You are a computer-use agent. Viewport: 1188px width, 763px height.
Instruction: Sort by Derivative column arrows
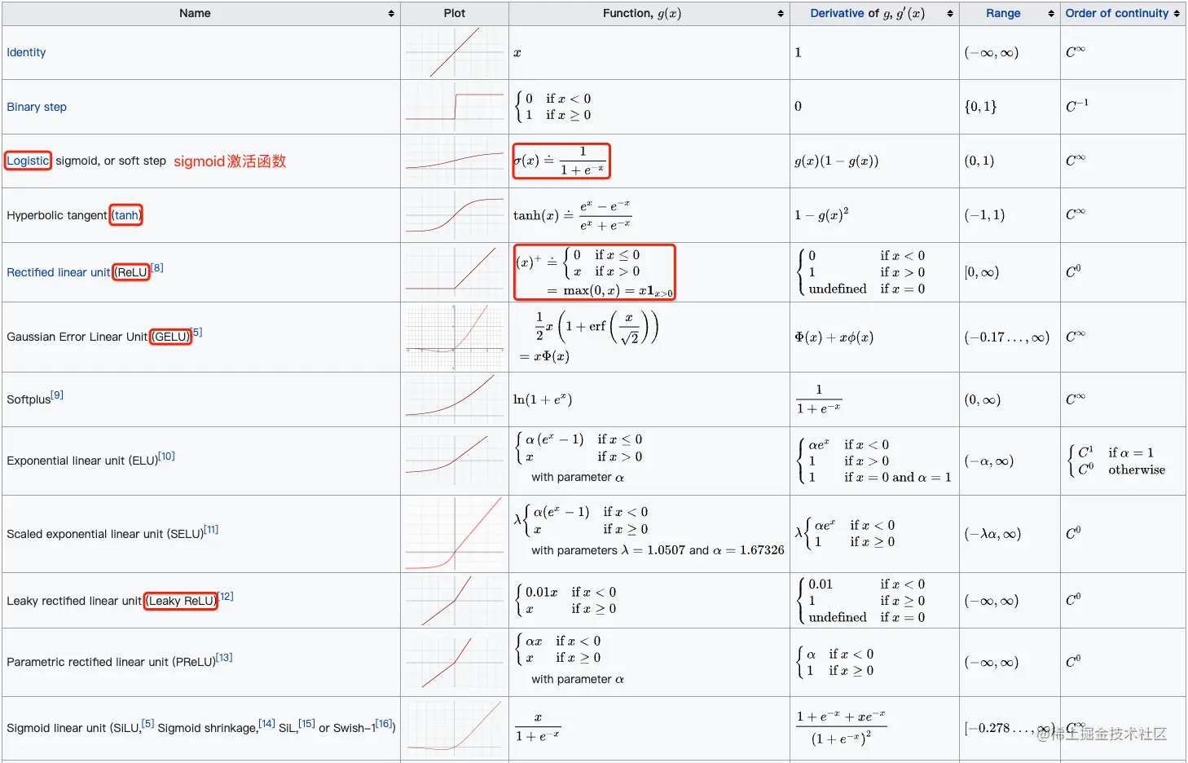[950, 14]
